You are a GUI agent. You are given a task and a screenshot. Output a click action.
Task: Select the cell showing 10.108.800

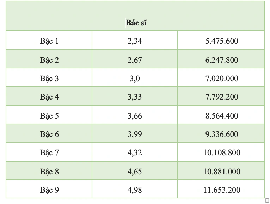click(222, 152)
